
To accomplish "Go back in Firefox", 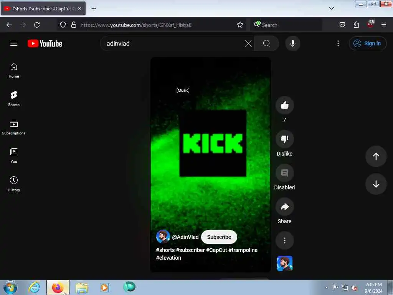I will coord(9,25).
